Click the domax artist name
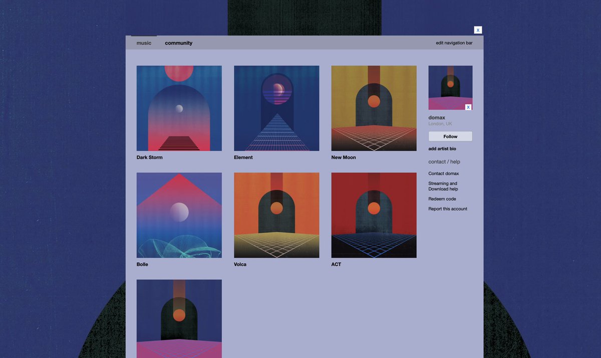The width and height of the screenshot is (601, 358). [437, 118]
